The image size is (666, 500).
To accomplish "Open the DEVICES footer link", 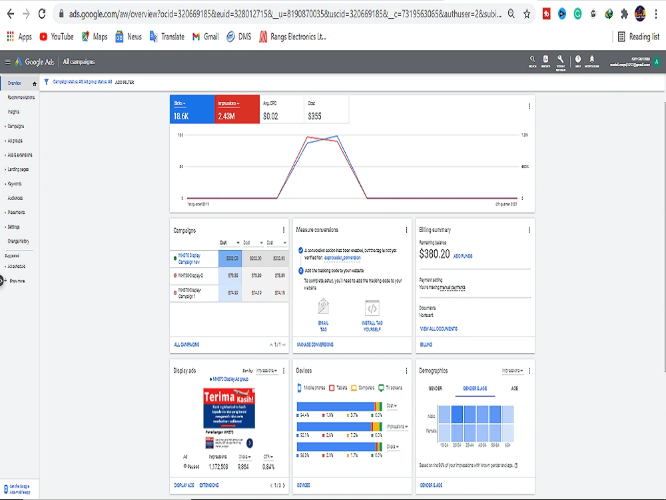I will click(303, 485).
